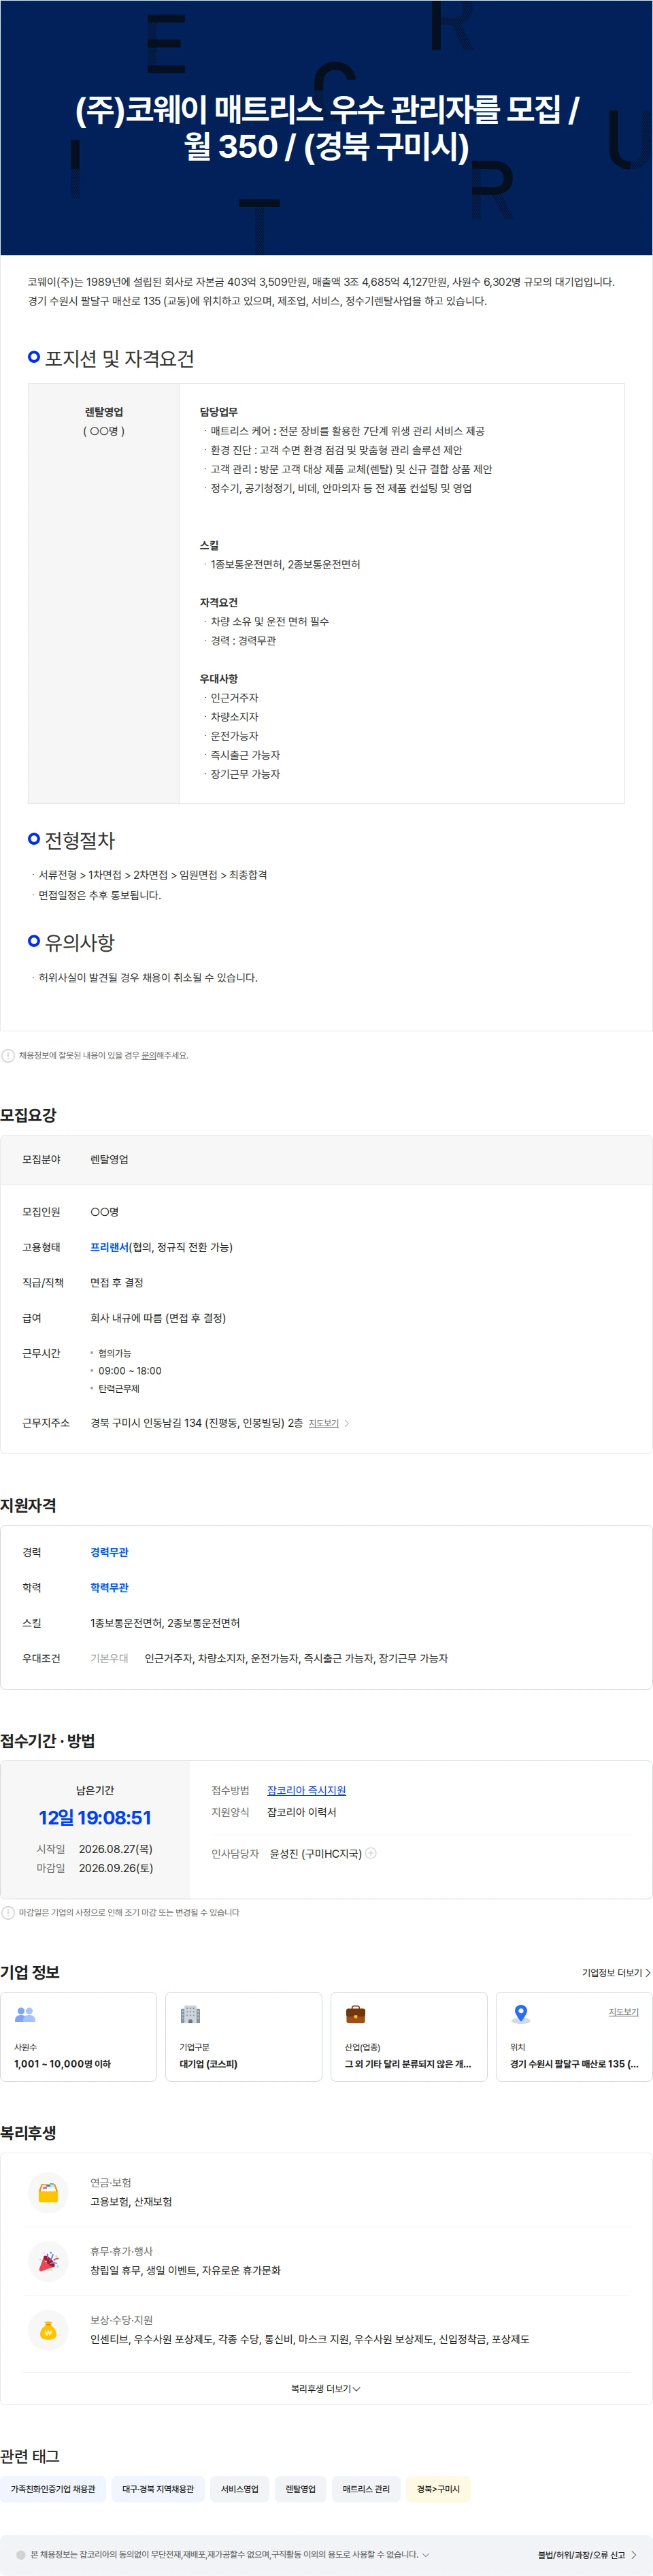Click the 잡코리아 이력서 application format text
653x2576 pixels.
[x=301, y=1812]
